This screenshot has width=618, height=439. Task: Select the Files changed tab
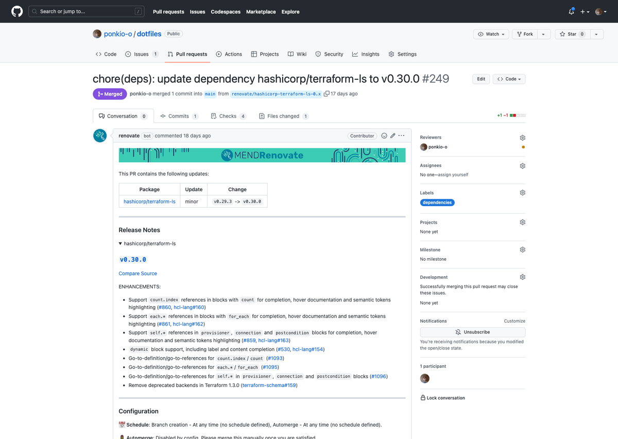tap(284, 116)
